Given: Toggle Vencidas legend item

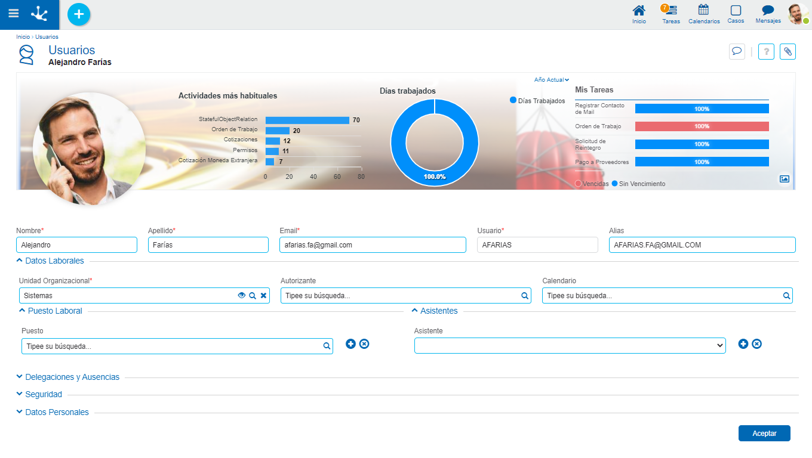Looking at the screenshot, I should click(x=592, y=184).
